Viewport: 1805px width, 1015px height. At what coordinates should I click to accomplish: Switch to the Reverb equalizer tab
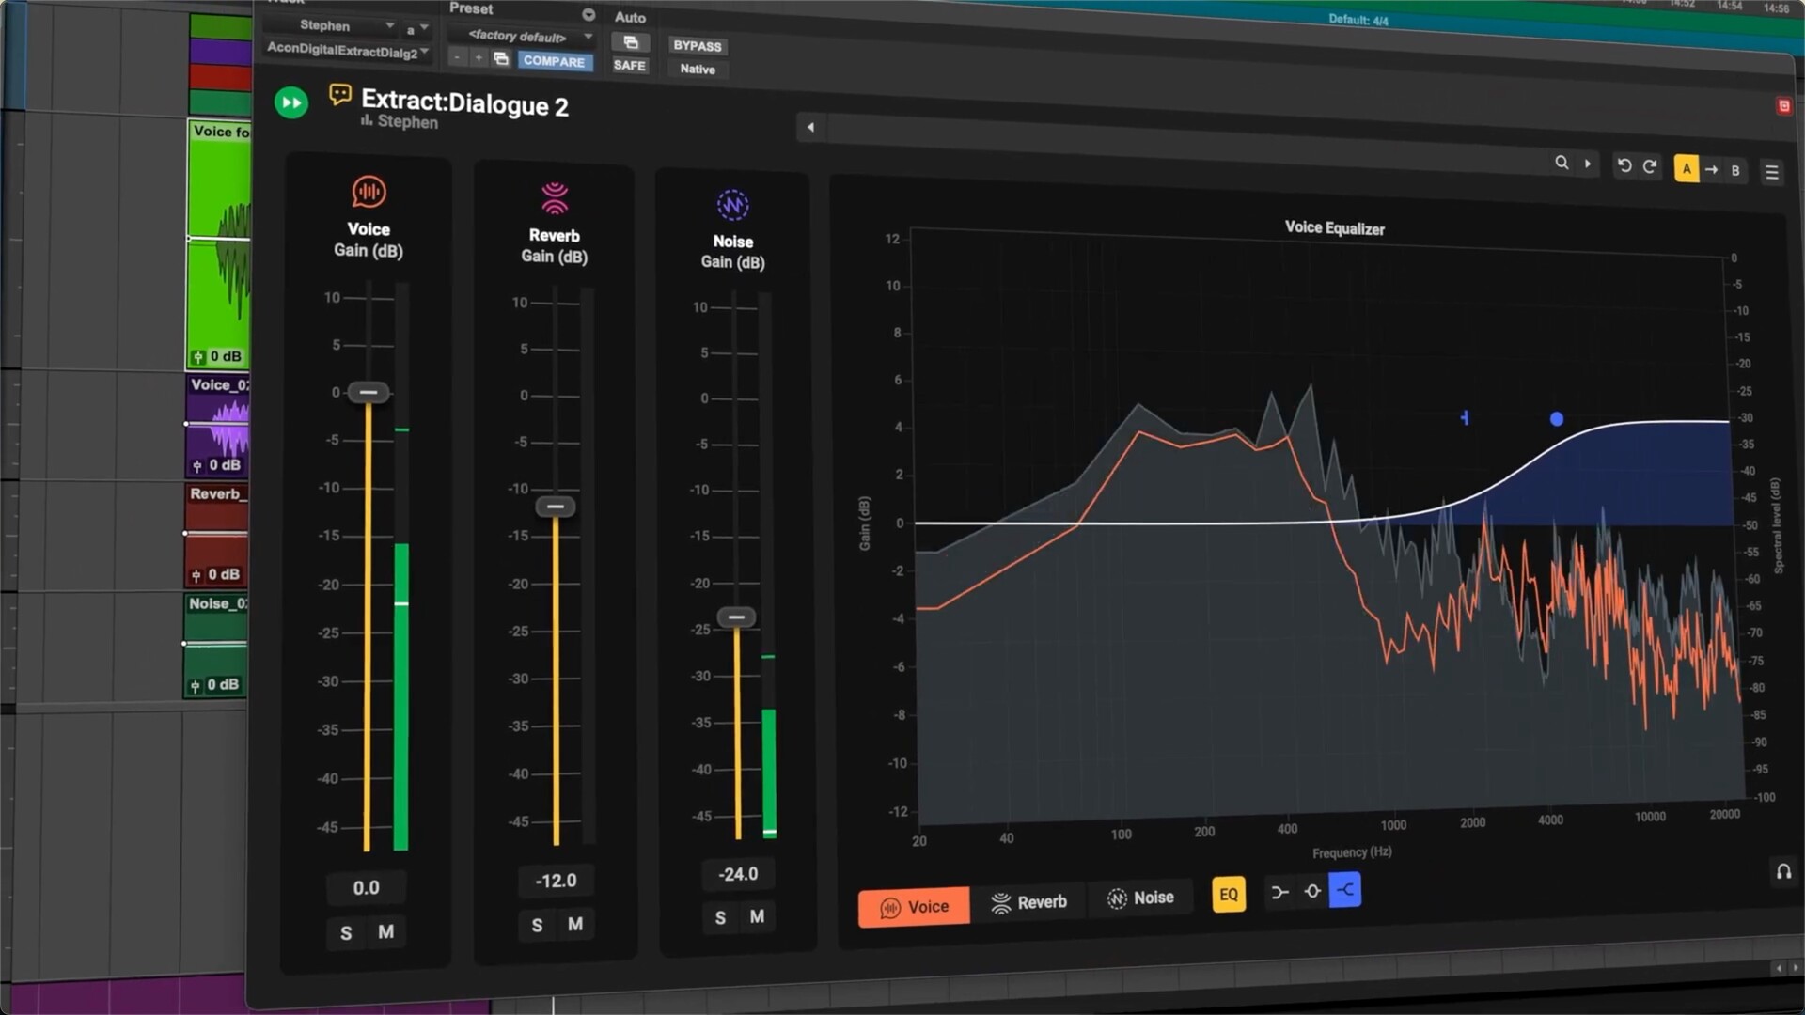click(1028, 902)
